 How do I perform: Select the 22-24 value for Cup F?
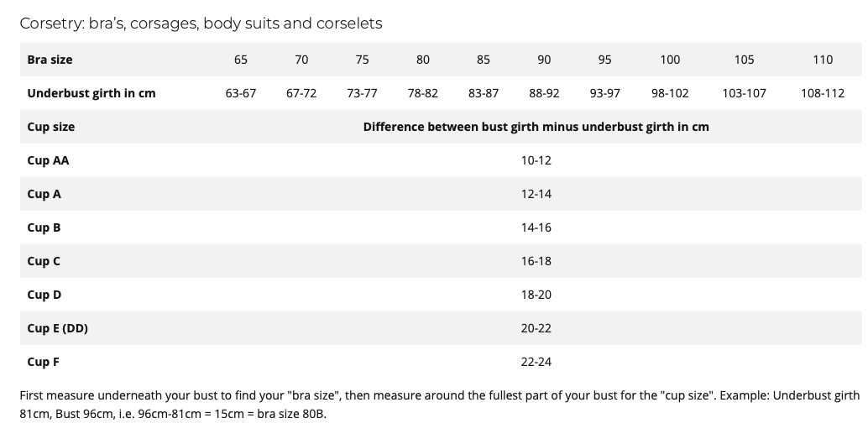coord(536,362)
